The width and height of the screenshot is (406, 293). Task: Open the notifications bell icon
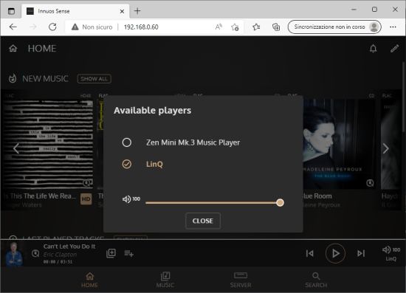click(x=373, y=49)
